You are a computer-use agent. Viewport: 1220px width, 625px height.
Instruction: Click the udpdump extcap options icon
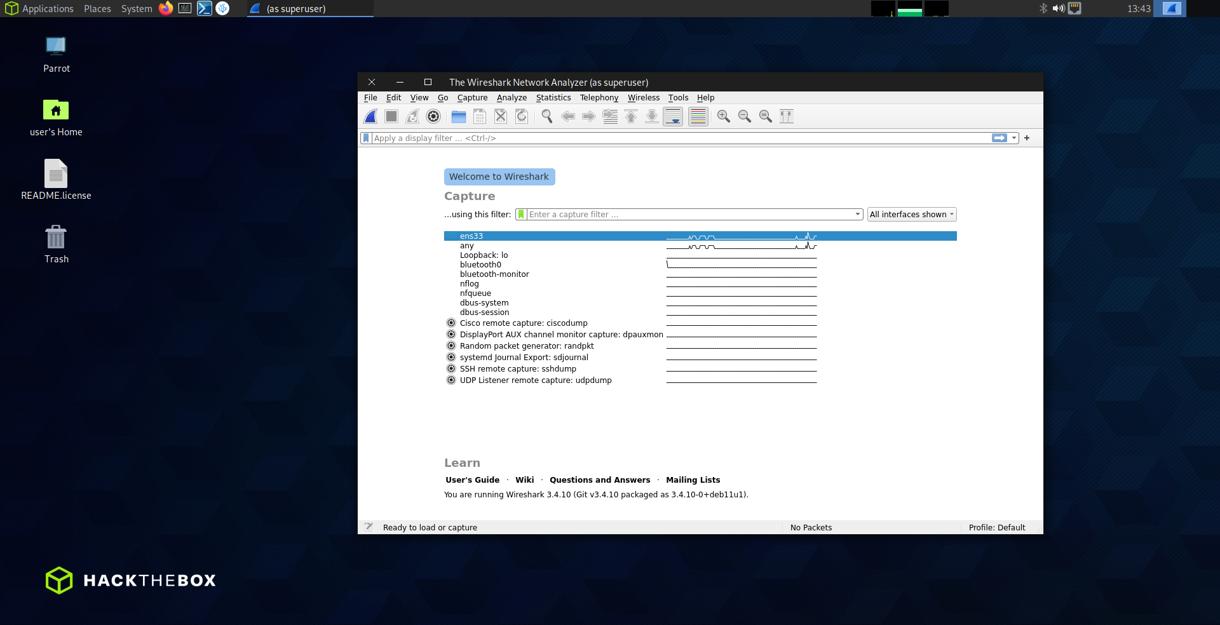pos(451,380)
